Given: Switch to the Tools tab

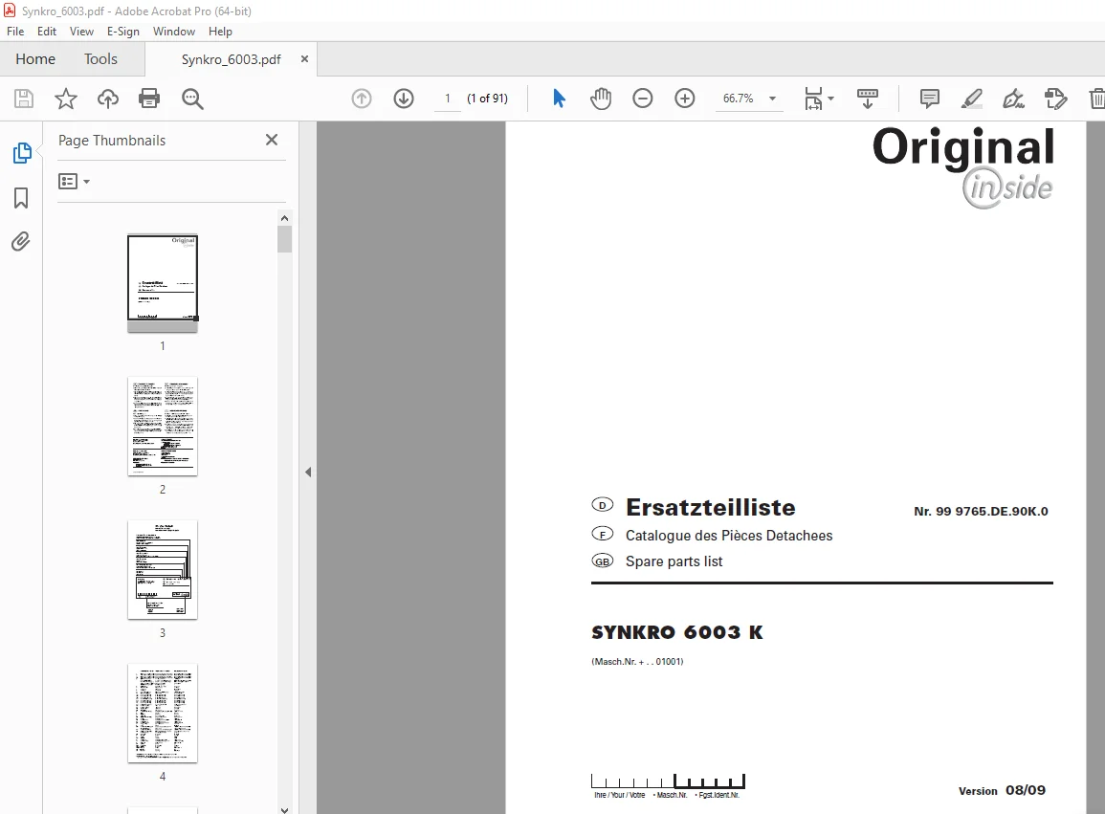Looking at the screenshot, I should 100,59.
